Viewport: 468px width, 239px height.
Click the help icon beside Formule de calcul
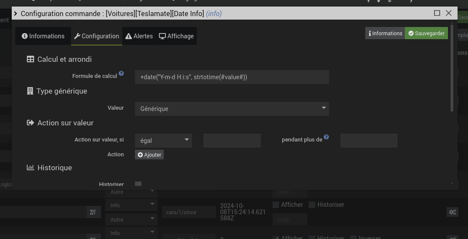tap(121, 74)
